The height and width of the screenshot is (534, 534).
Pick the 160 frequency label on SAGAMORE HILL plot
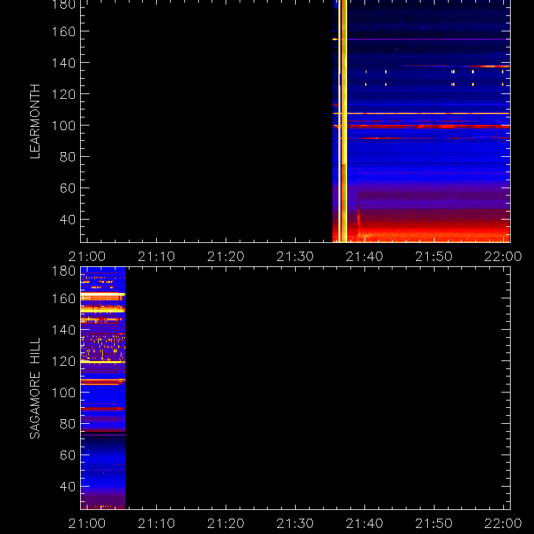[x=63, y=298]
